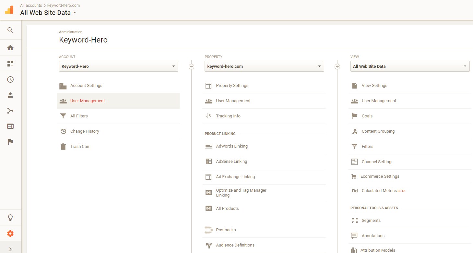Click the Tracking Info .js icon
This screenshot has width=473, height=253.
click(209, 116)
